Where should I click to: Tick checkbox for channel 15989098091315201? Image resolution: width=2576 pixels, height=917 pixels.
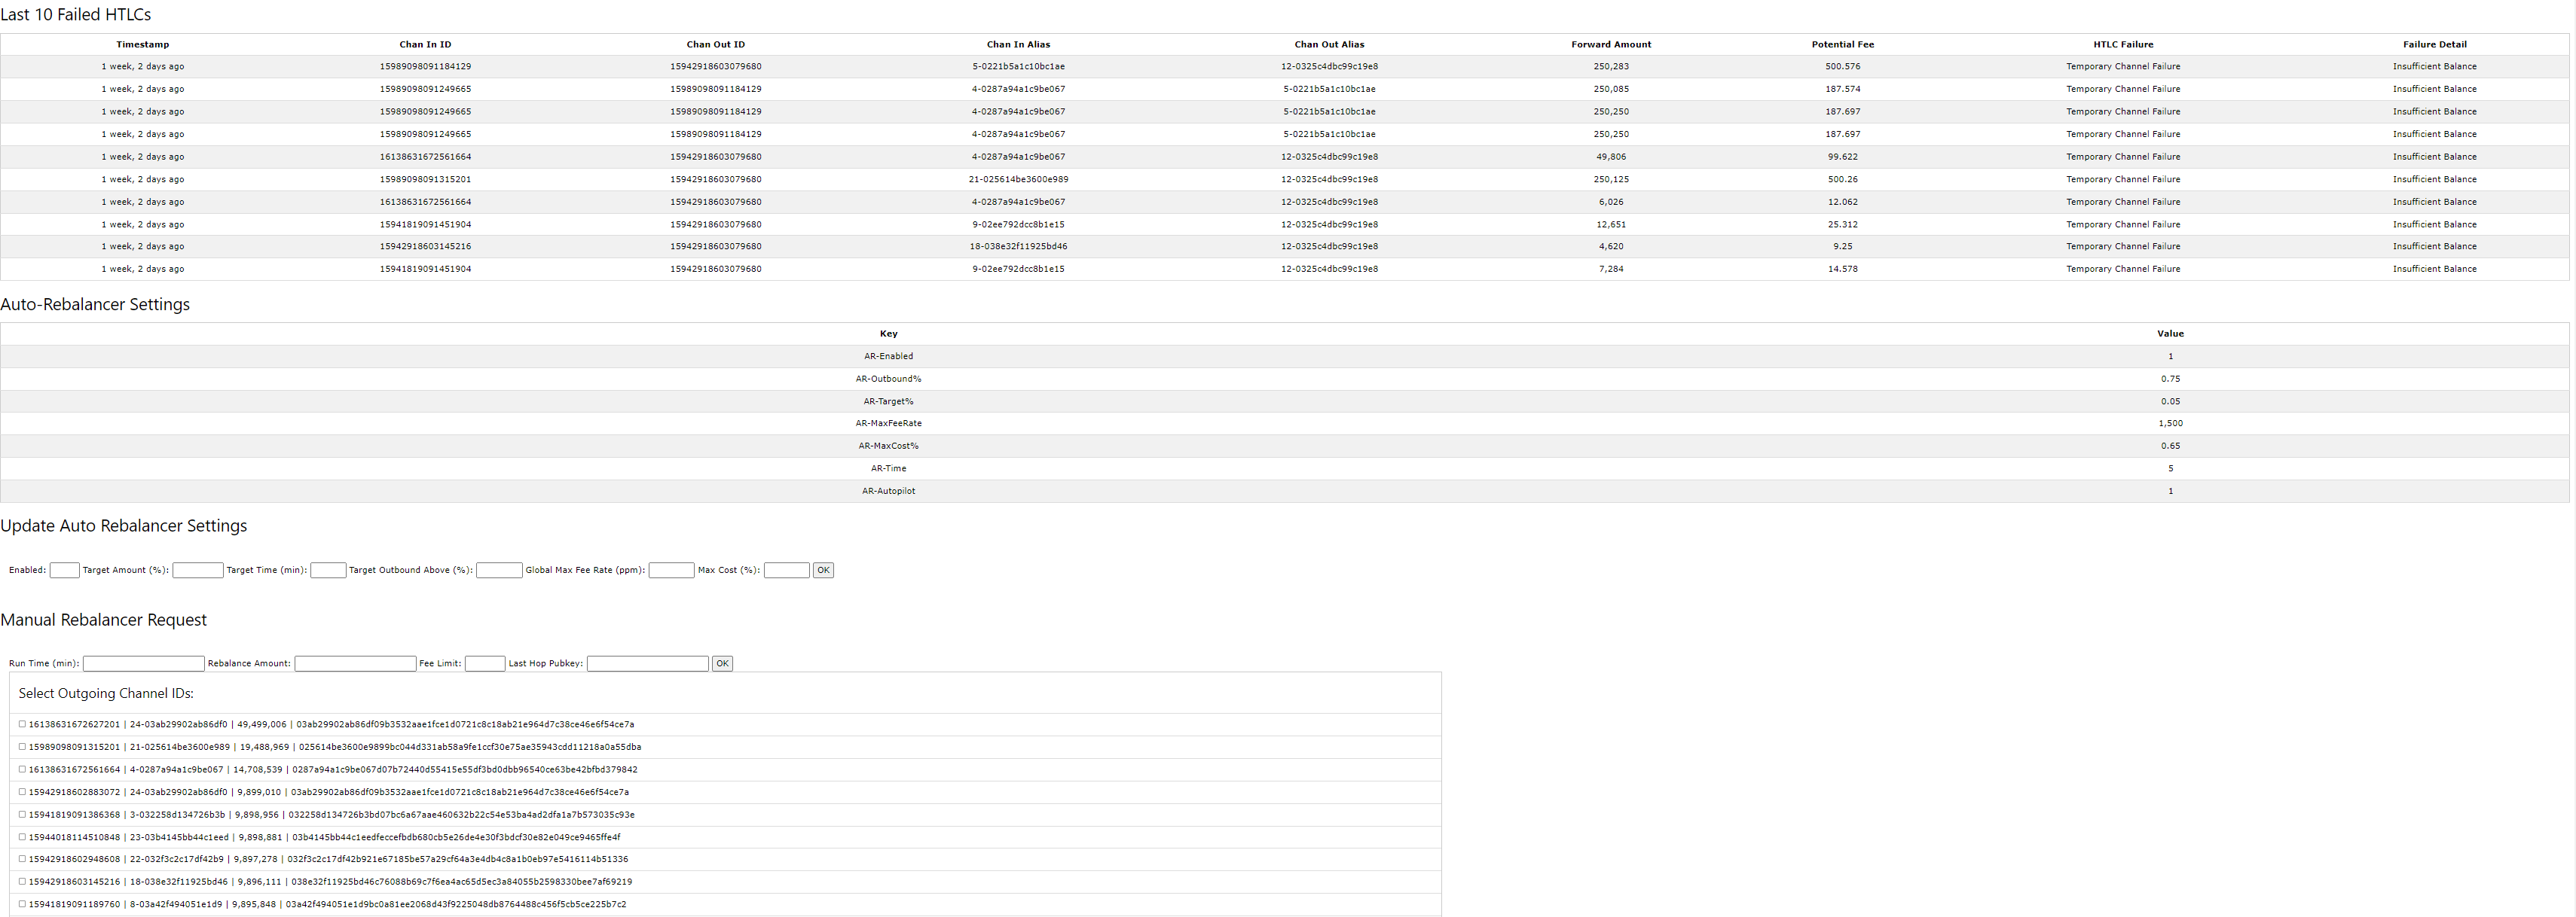point(22,746)
